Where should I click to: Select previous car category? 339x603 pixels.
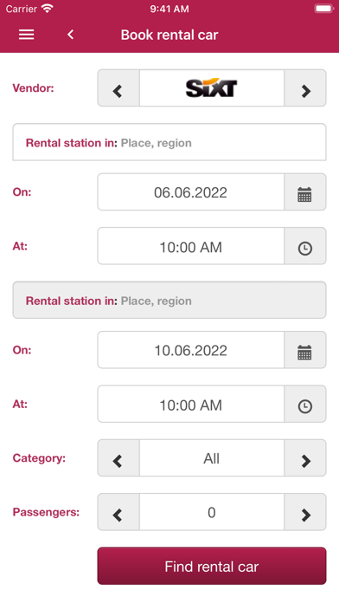pos(118,458)
